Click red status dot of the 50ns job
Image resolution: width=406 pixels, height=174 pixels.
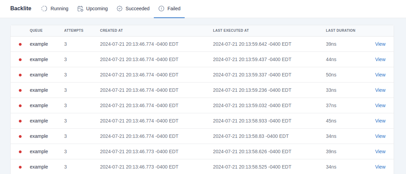[20, 75]
